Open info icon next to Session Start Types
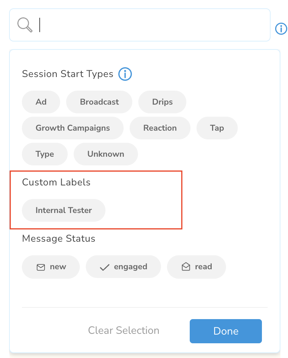Image resolution: width=288 pixels, height=358 pixels. tap(125, 74)
